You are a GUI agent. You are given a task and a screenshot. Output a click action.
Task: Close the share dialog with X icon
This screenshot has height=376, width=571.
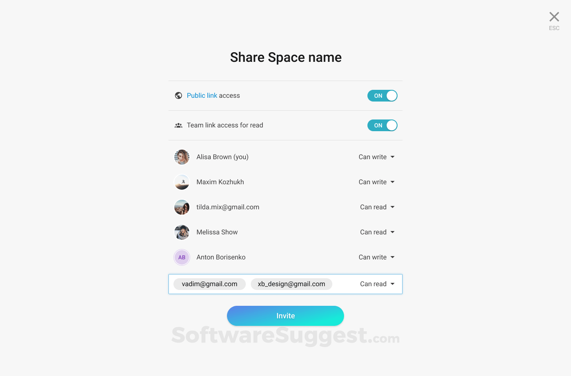554,17
